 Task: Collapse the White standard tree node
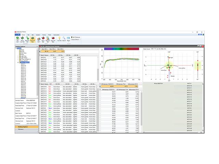coord(18,63)
